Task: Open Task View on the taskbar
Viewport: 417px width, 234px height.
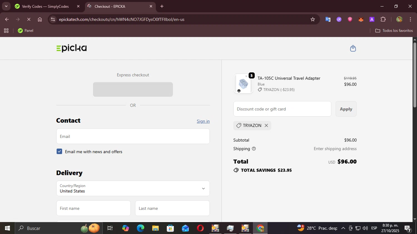Action: point(110,228)
